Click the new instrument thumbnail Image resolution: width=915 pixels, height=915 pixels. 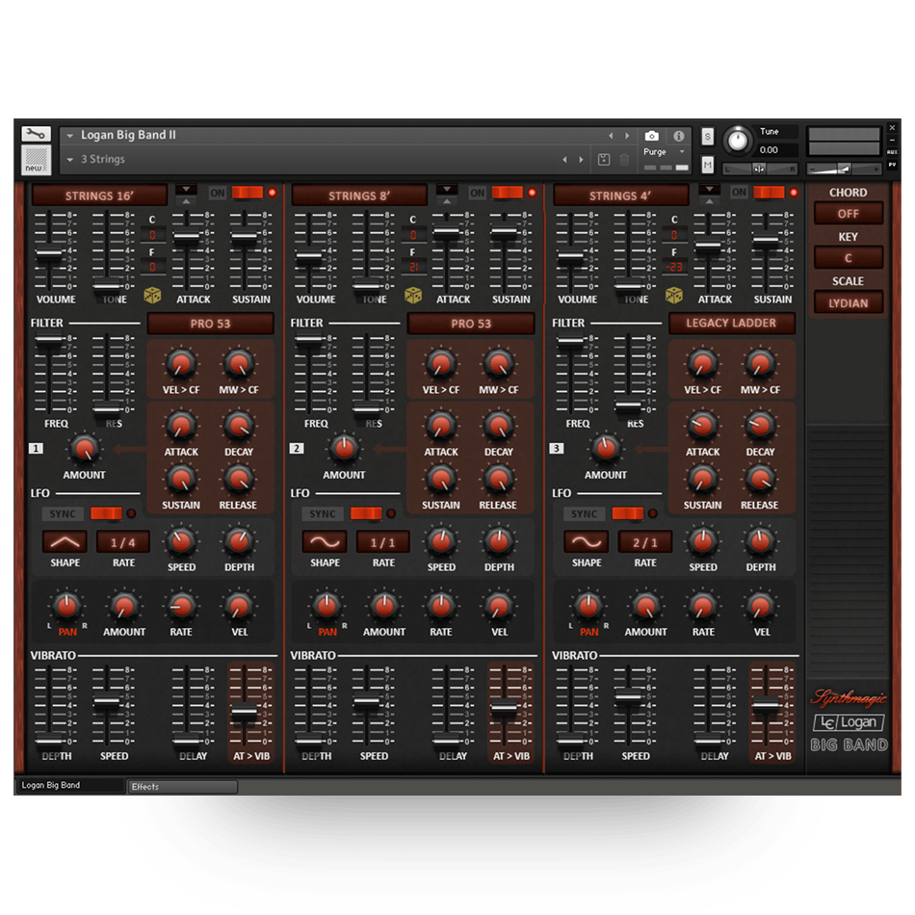(x=36, y=159)
